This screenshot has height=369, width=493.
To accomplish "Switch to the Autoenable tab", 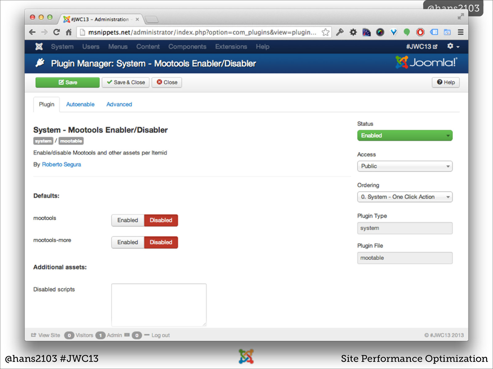I will (x=80, y=104).
